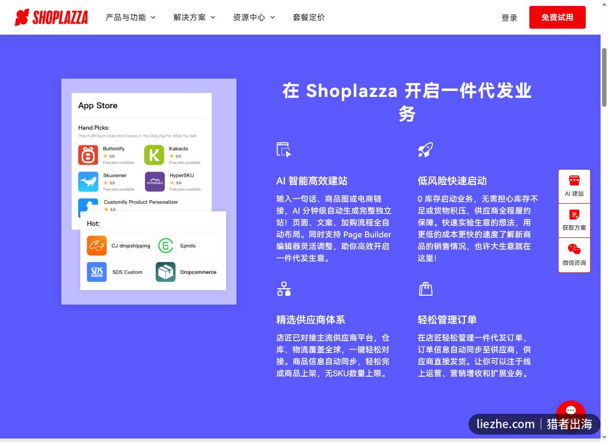Click the 'Eprolo' name text
Screen dimensions: 608x442
coord(188,246)
